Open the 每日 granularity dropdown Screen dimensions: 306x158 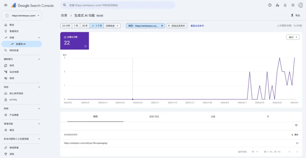coord(293,37)
